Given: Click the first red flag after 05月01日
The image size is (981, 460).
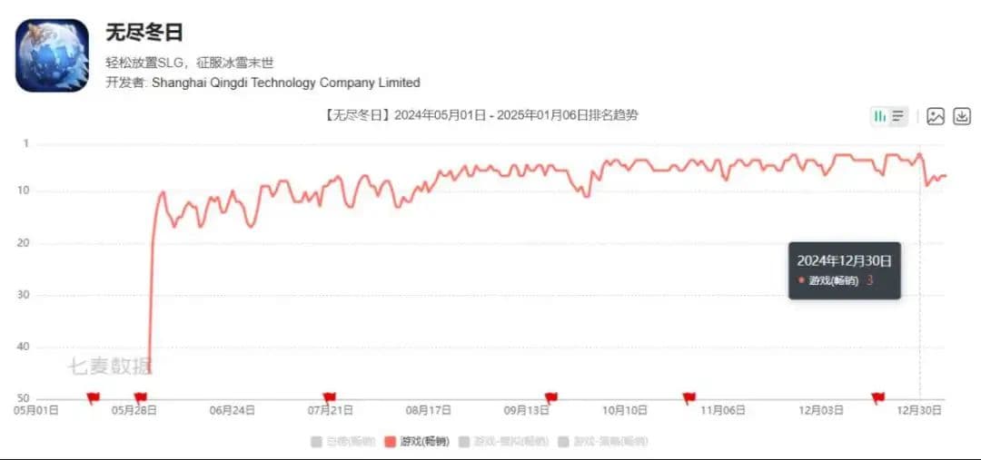Looking at the screenshot, I should point(92,397).
